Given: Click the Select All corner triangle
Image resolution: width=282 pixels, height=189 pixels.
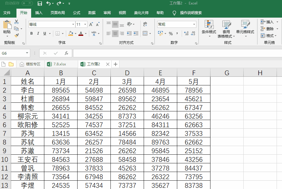Looking at the screenshot, I should (6, 73).
